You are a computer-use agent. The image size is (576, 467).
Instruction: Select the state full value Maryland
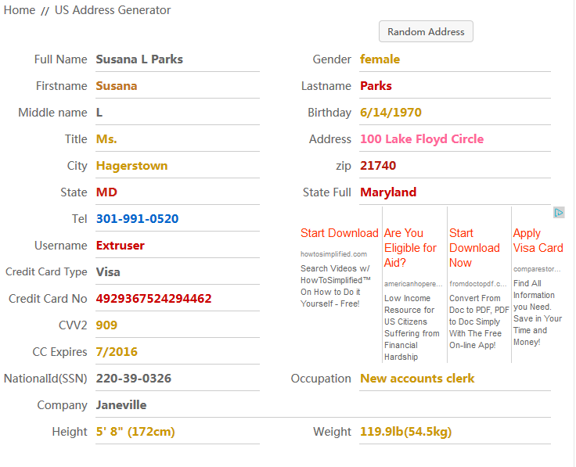point(388,192)
